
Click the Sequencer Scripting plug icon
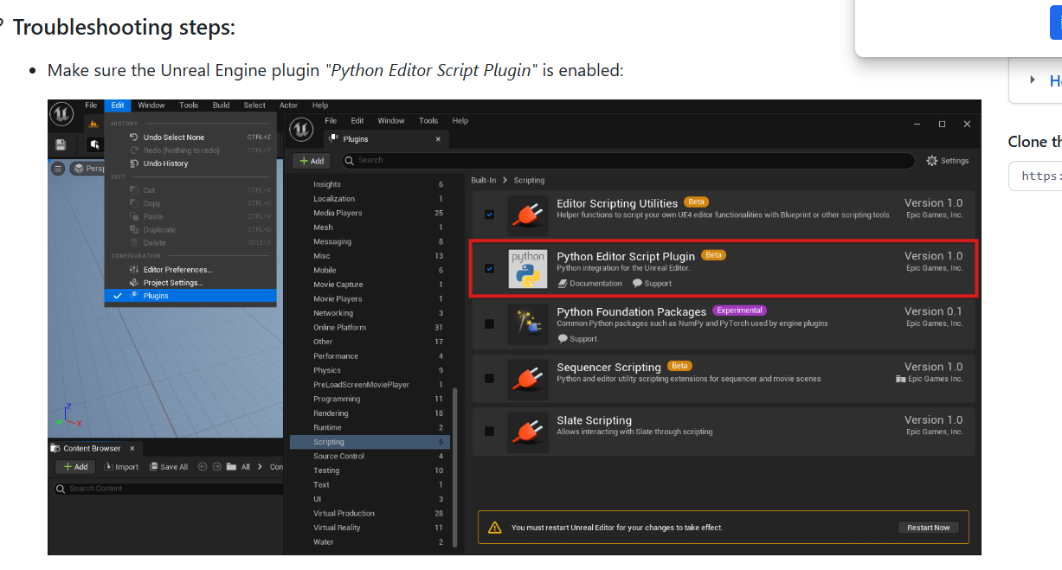tap(527, 380)
